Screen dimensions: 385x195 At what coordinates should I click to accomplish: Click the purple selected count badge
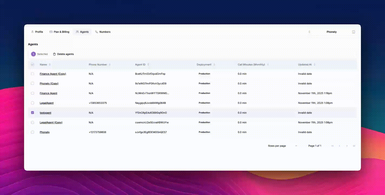coord(33,54)
